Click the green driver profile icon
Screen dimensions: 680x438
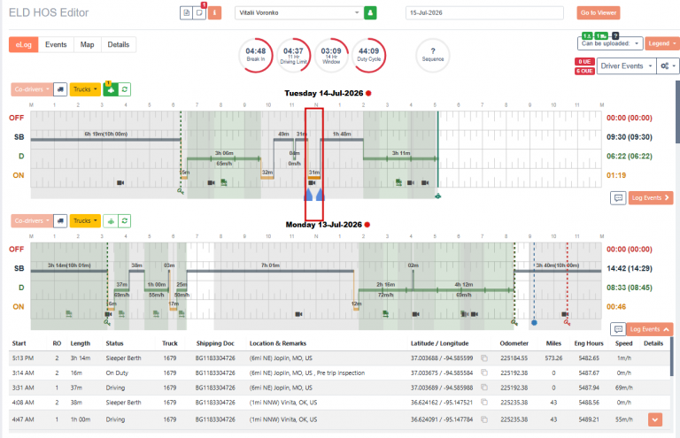(x=370, y=13)
